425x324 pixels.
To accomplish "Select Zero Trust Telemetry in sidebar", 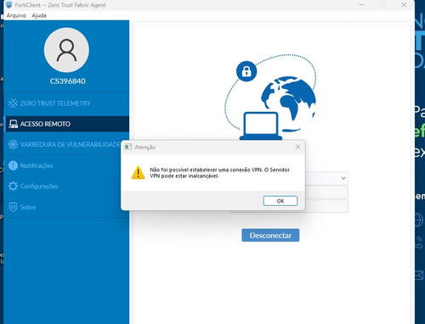I will tap(66, 103).
